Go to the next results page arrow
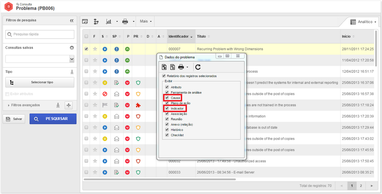 (372, 186)
